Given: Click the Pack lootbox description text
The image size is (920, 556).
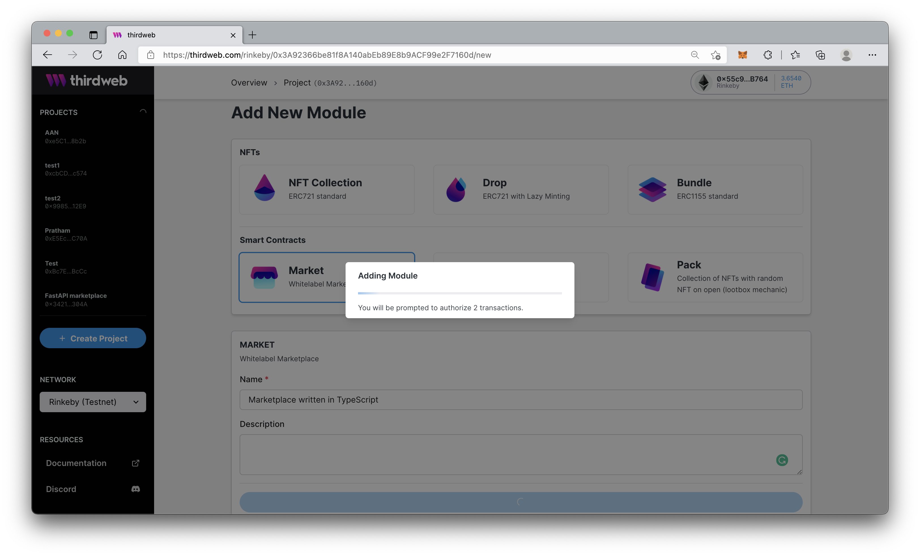Looking at the screenshot, I should point(732,284).
